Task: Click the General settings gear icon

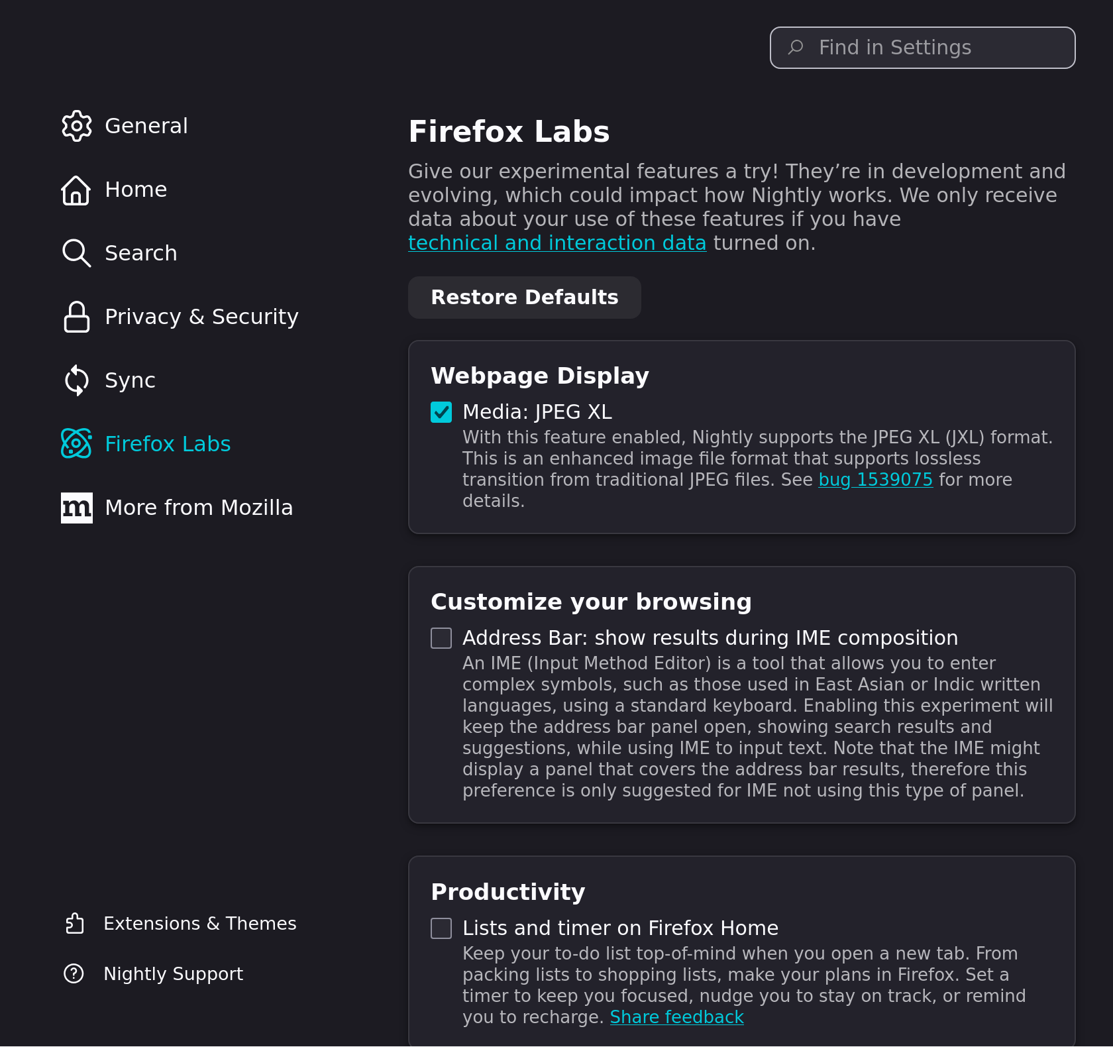Action: tap(76, 126)
